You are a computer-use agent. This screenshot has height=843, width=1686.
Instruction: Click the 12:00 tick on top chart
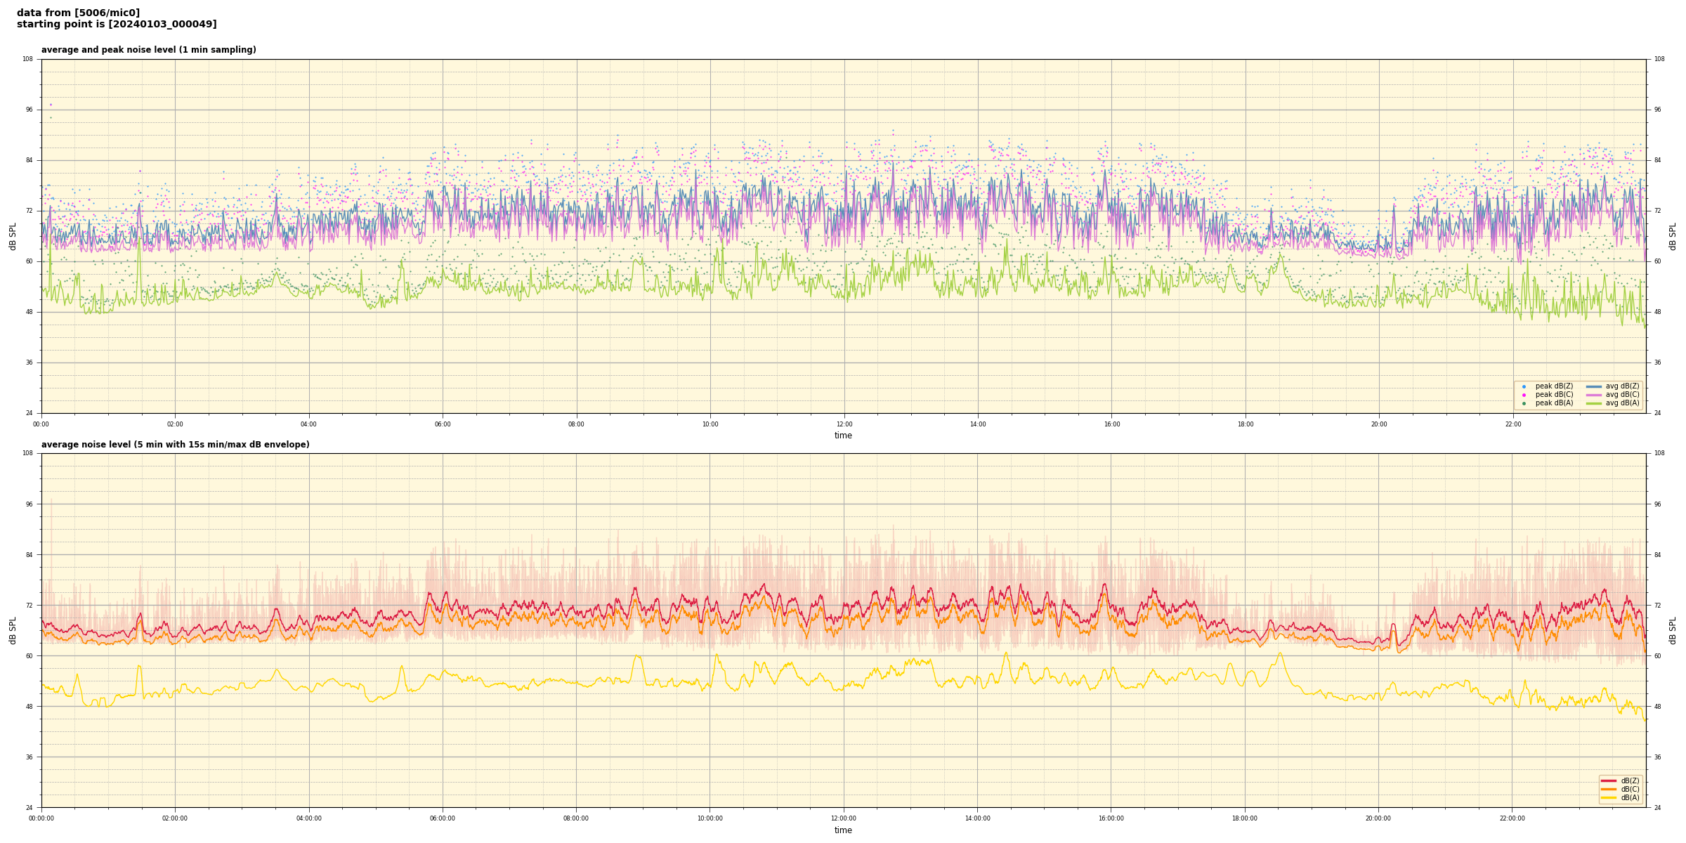(844, 424)
